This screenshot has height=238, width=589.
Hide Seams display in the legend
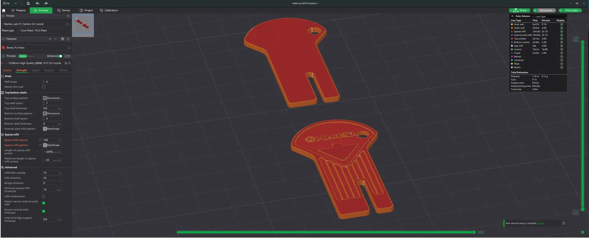pyautogui.click(x=562, y=67)
